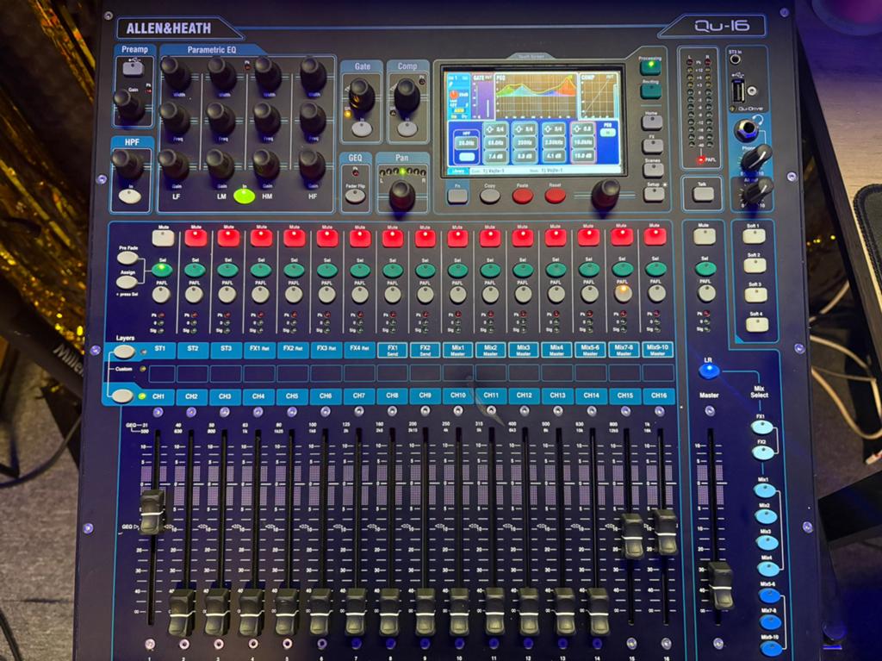Viewport: 882px width, 661px height.
Task: Switch to the upper ST/FX layer key
Action: coord(124,352)
